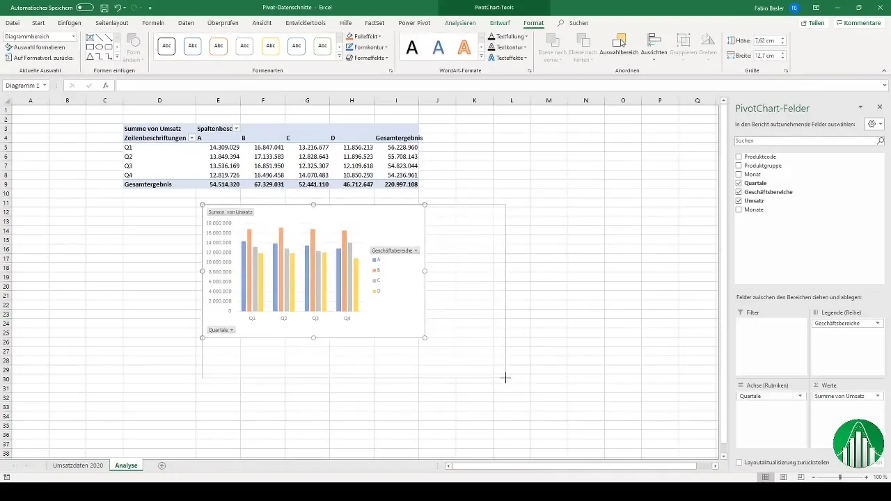The height and width of the screenshot is (501, 891).
Task: Uncheck the Umsatz field checkbox
Action: tap(739, 200)
